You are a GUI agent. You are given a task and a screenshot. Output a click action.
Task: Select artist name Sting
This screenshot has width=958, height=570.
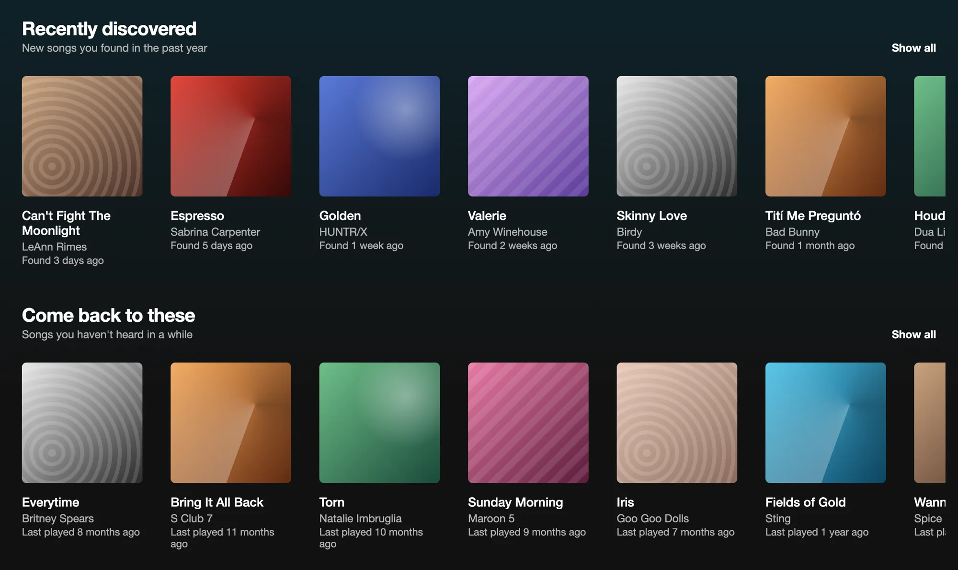[777, 518]
